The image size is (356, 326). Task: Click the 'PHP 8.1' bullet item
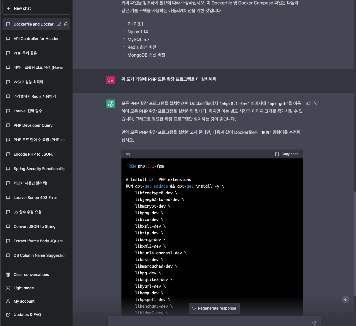(x=135, y=24)
